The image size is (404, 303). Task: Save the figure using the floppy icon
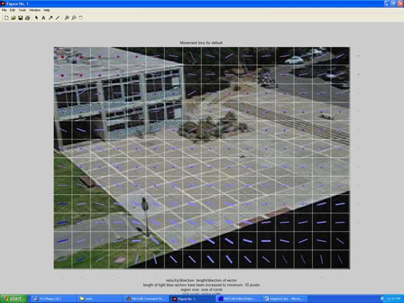tap(20, 18)
